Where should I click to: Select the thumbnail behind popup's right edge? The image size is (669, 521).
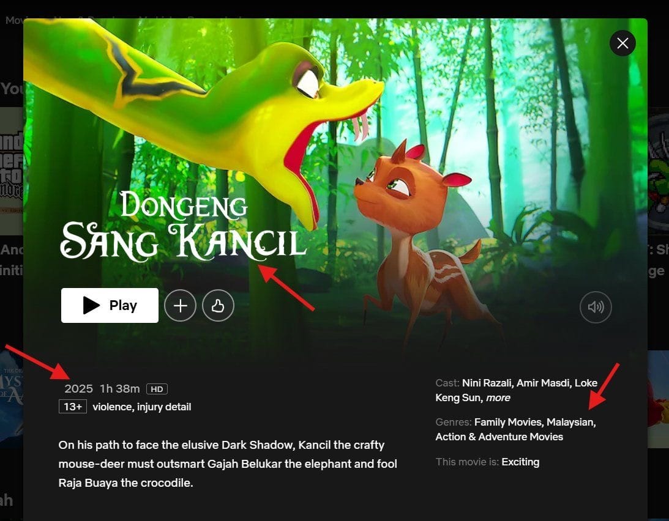(x=658, y=171)
